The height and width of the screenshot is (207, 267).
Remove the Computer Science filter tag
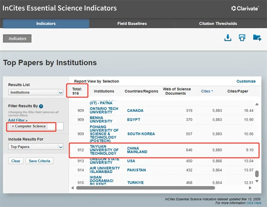click(x=13, y=126)
